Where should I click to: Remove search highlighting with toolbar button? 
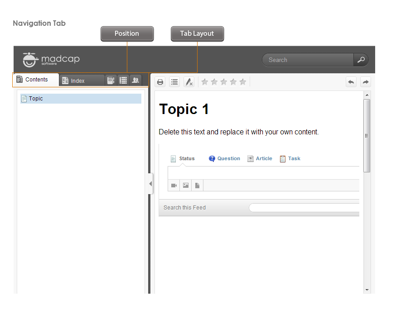tap(189, 82)
